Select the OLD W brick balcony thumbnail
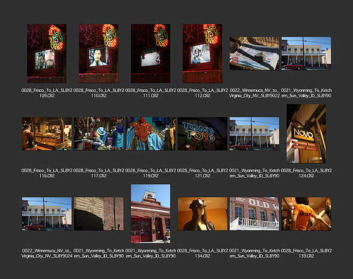The width and height of the screenshot is (353, 279). (x=255, y=214)
